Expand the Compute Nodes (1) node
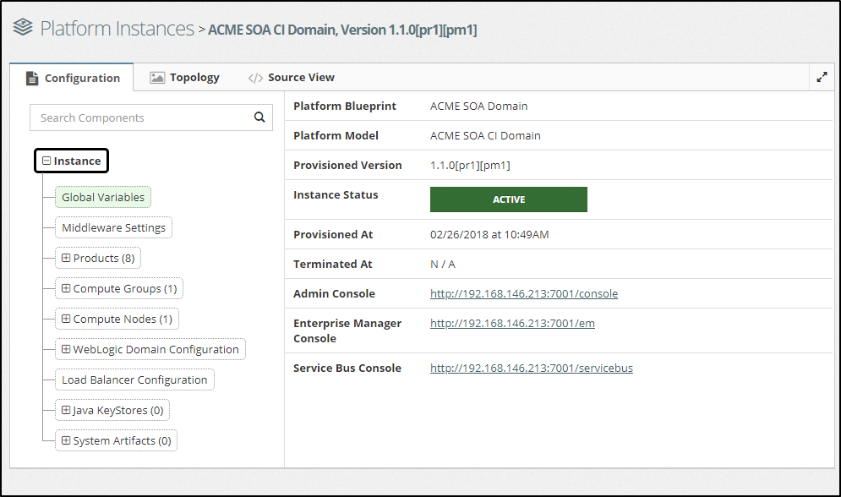Screen dimensions: 841x497 click(x=66, y=319)
